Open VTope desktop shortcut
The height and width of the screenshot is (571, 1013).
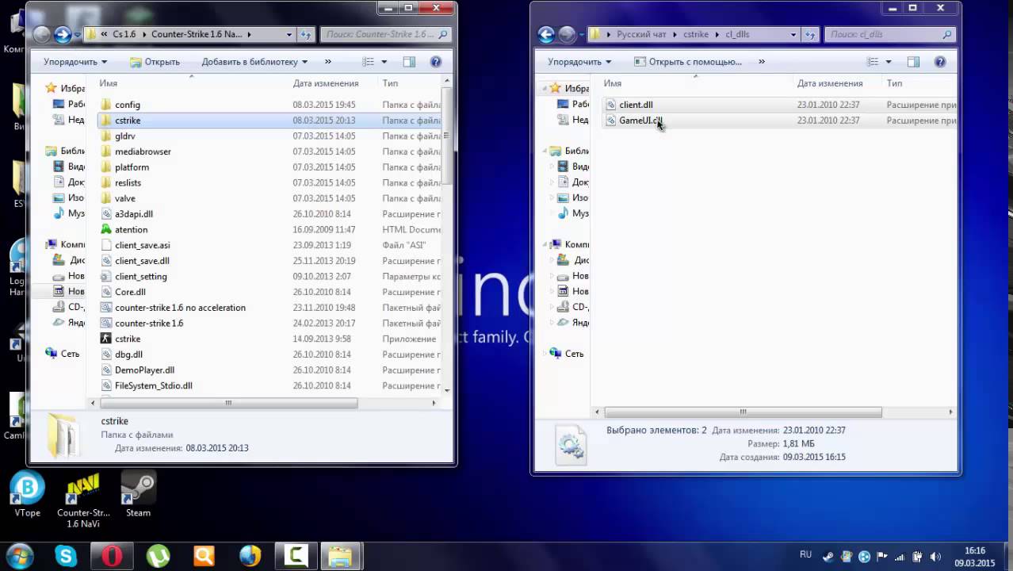(x=27, y=496)
